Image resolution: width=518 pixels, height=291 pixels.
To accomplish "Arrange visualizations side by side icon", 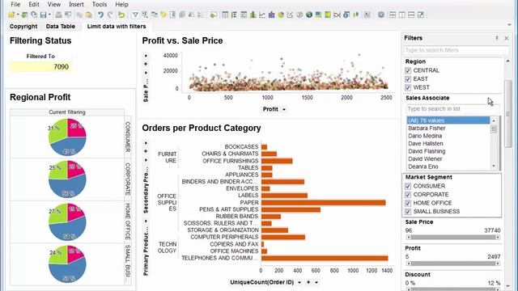I will [x=401, y=15].
